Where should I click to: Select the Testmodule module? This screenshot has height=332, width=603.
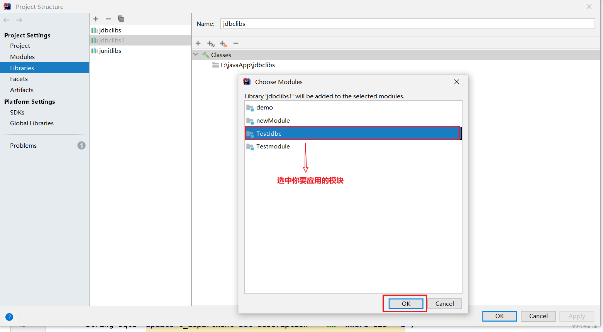pyautogui.click(x=353, y=147)
